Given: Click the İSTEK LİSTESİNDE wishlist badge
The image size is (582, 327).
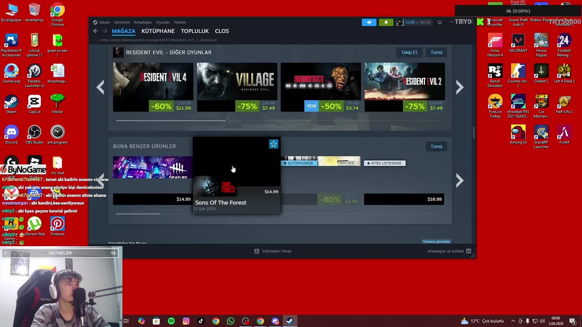Looking at the screenshot, I should (x=385, y=163).
